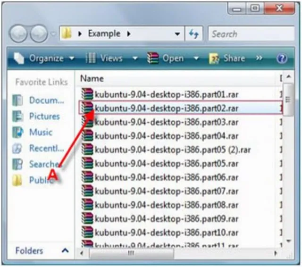Click the Name column header
The image size is (302, 267).
(92, 78)
